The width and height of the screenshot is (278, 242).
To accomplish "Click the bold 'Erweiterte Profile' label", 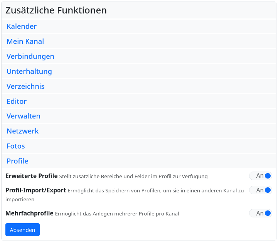I will (x=31, y=176).
